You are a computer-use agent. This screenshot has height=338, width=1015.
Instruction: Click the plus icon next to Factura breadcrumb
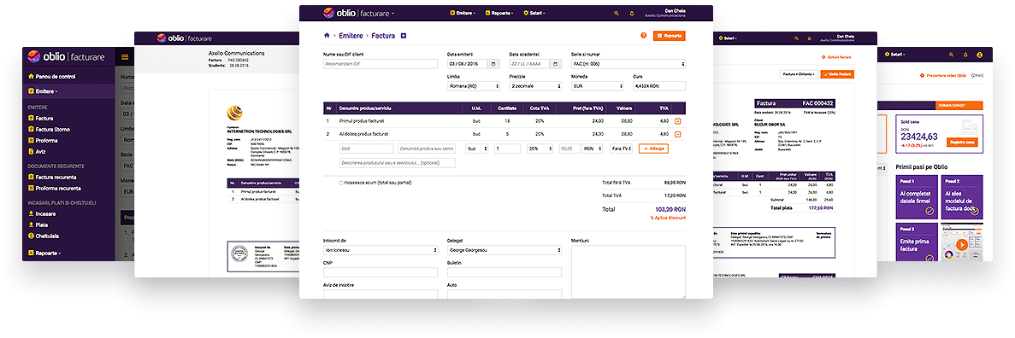click(x=404, y=36)
